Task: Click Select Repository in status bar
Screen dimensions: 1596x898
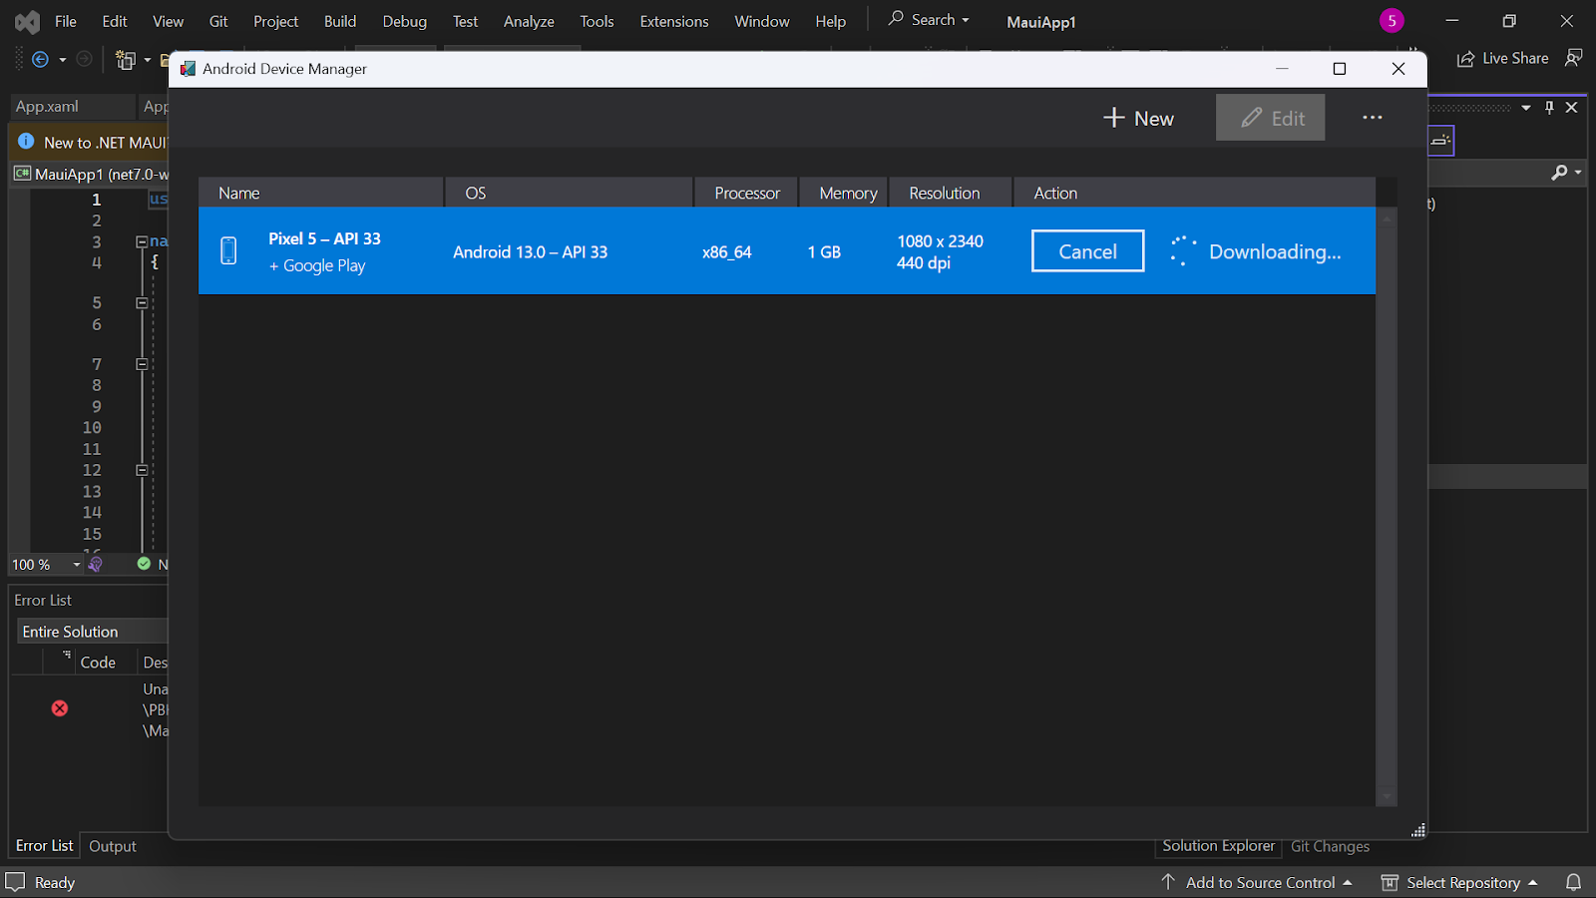Action: click(x=1459, y=882)
